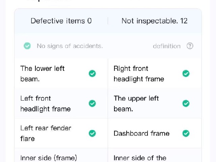216x162 pixels.
Task: Click check icon for Dashboard frame
Action: 186,133
